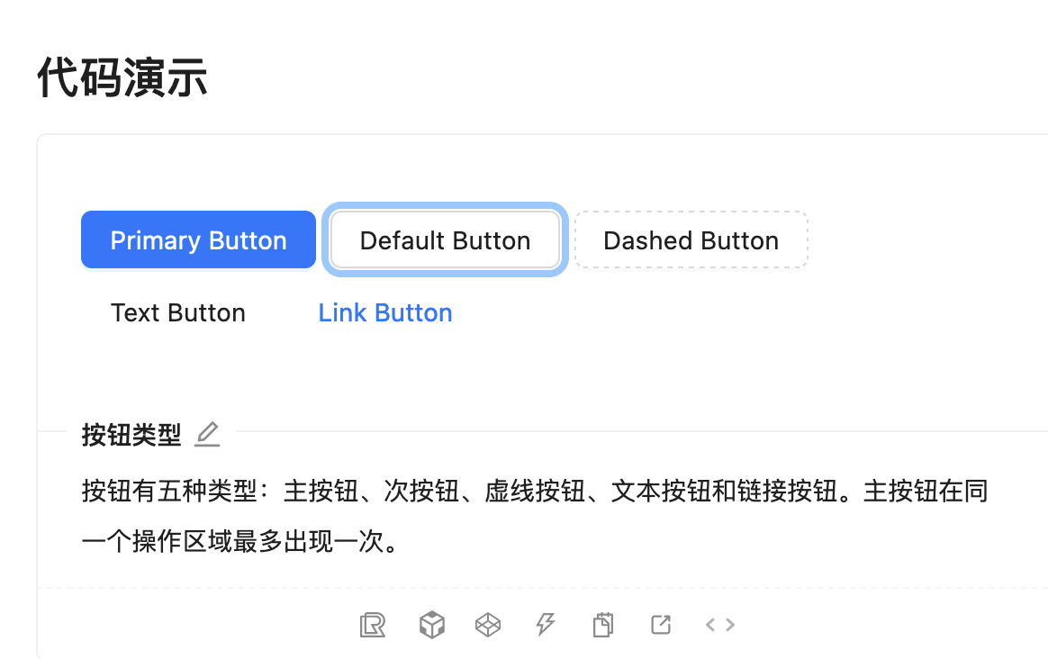Screen dimensions: 1048x659
Task: Follow the Link Button
Action: point(384,312)
